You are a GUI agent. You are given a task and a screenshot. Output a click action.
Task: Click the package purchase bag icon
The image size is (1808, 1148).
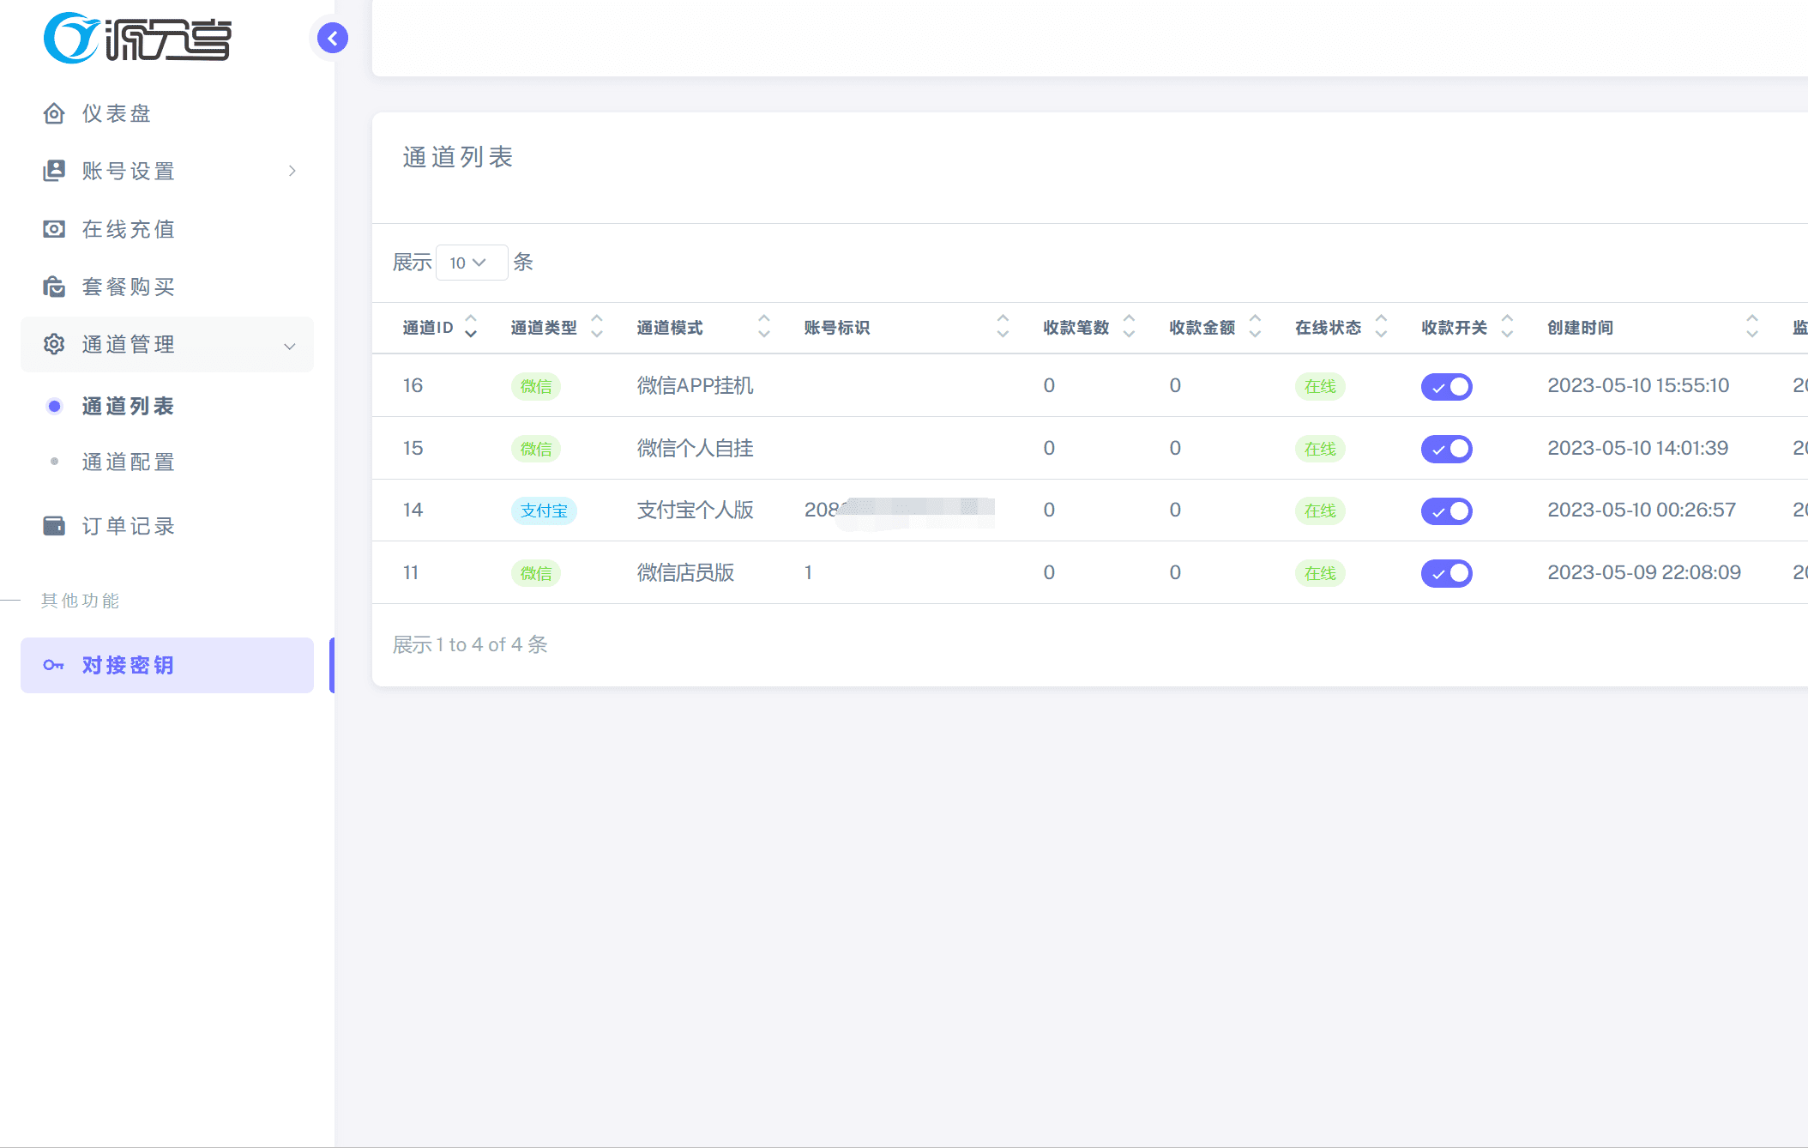tap(54, 287)
